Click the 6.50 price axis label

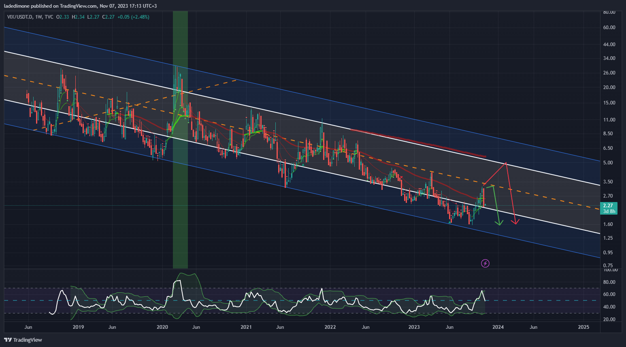608,148
